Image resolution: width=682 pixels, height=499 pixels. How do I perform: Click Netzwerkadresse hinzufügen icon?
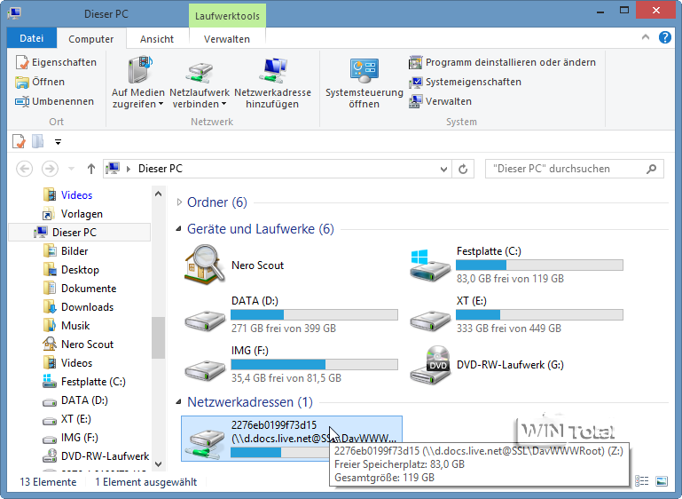tap(273, 70)
